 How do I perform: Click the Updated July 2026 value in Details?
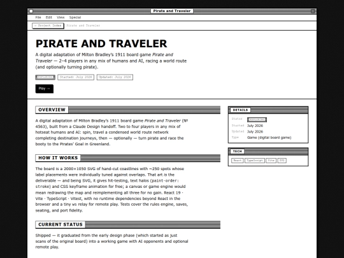click(255, 132)
